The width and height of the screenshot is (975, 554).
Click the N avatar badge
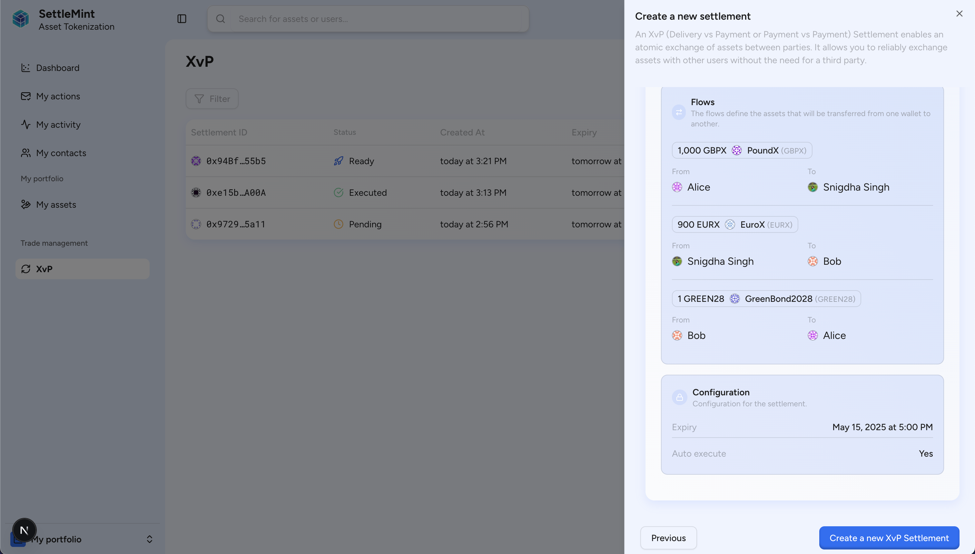pos(25,529)
